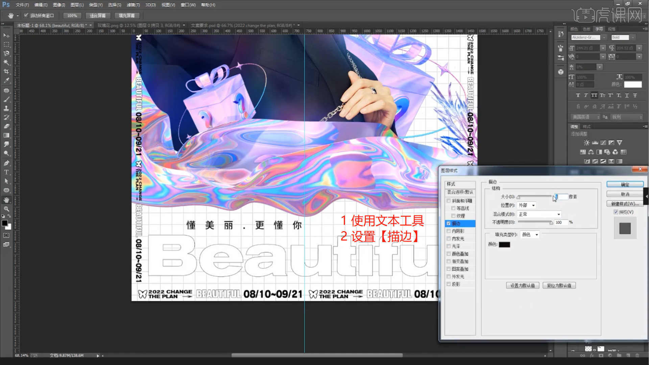Select the Zoom tool in toolbox
This screenshot has width=649, height=365.
pos(6,209)
